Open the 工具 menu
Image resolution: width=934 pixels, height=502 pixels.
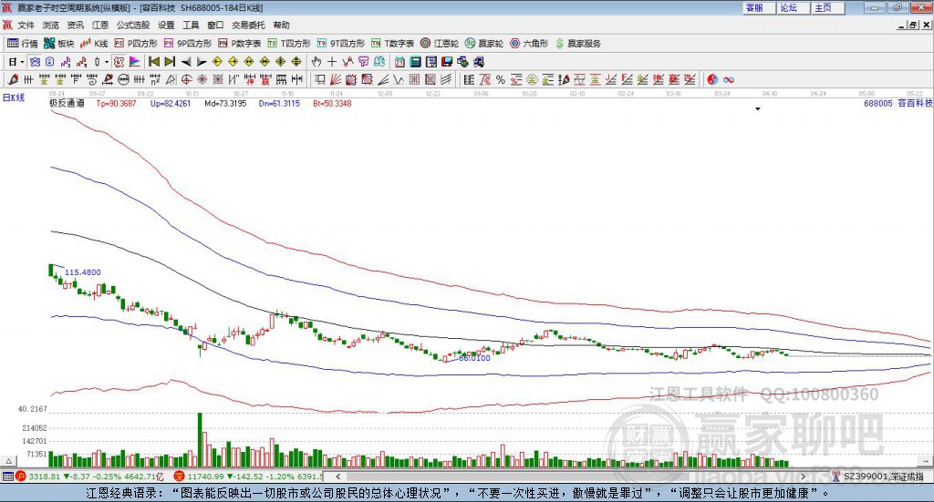point(191,25)
